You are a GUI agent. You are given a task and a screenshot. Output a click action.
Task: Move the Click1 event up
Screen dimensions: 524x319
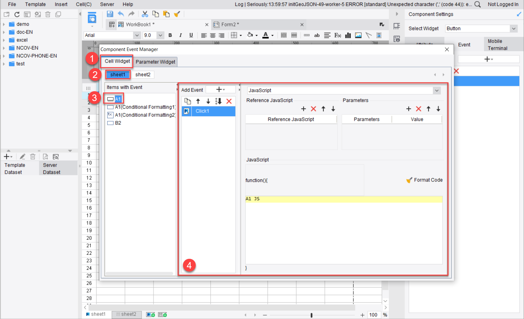[x=198, y=101]
